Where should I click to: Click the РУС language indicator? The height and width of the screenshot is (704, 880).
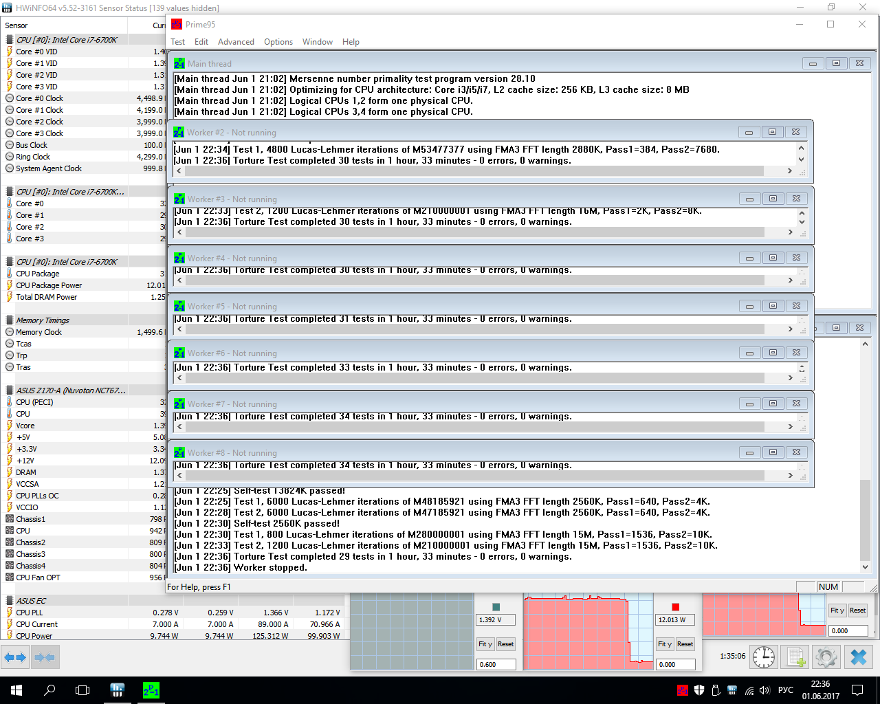click(786, 690)
